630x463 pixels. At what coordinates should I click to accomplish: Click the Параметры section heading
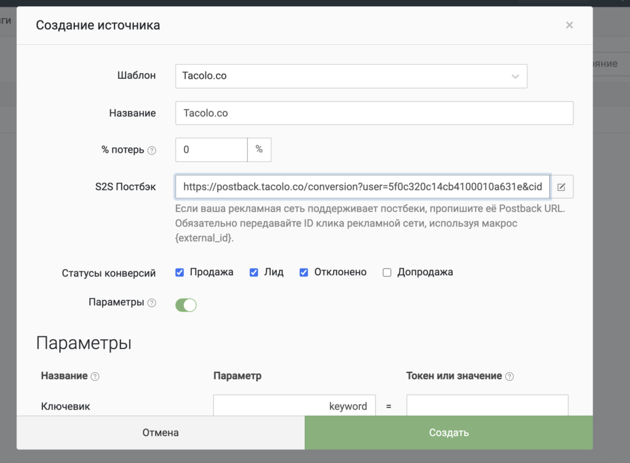pos(84,343)
